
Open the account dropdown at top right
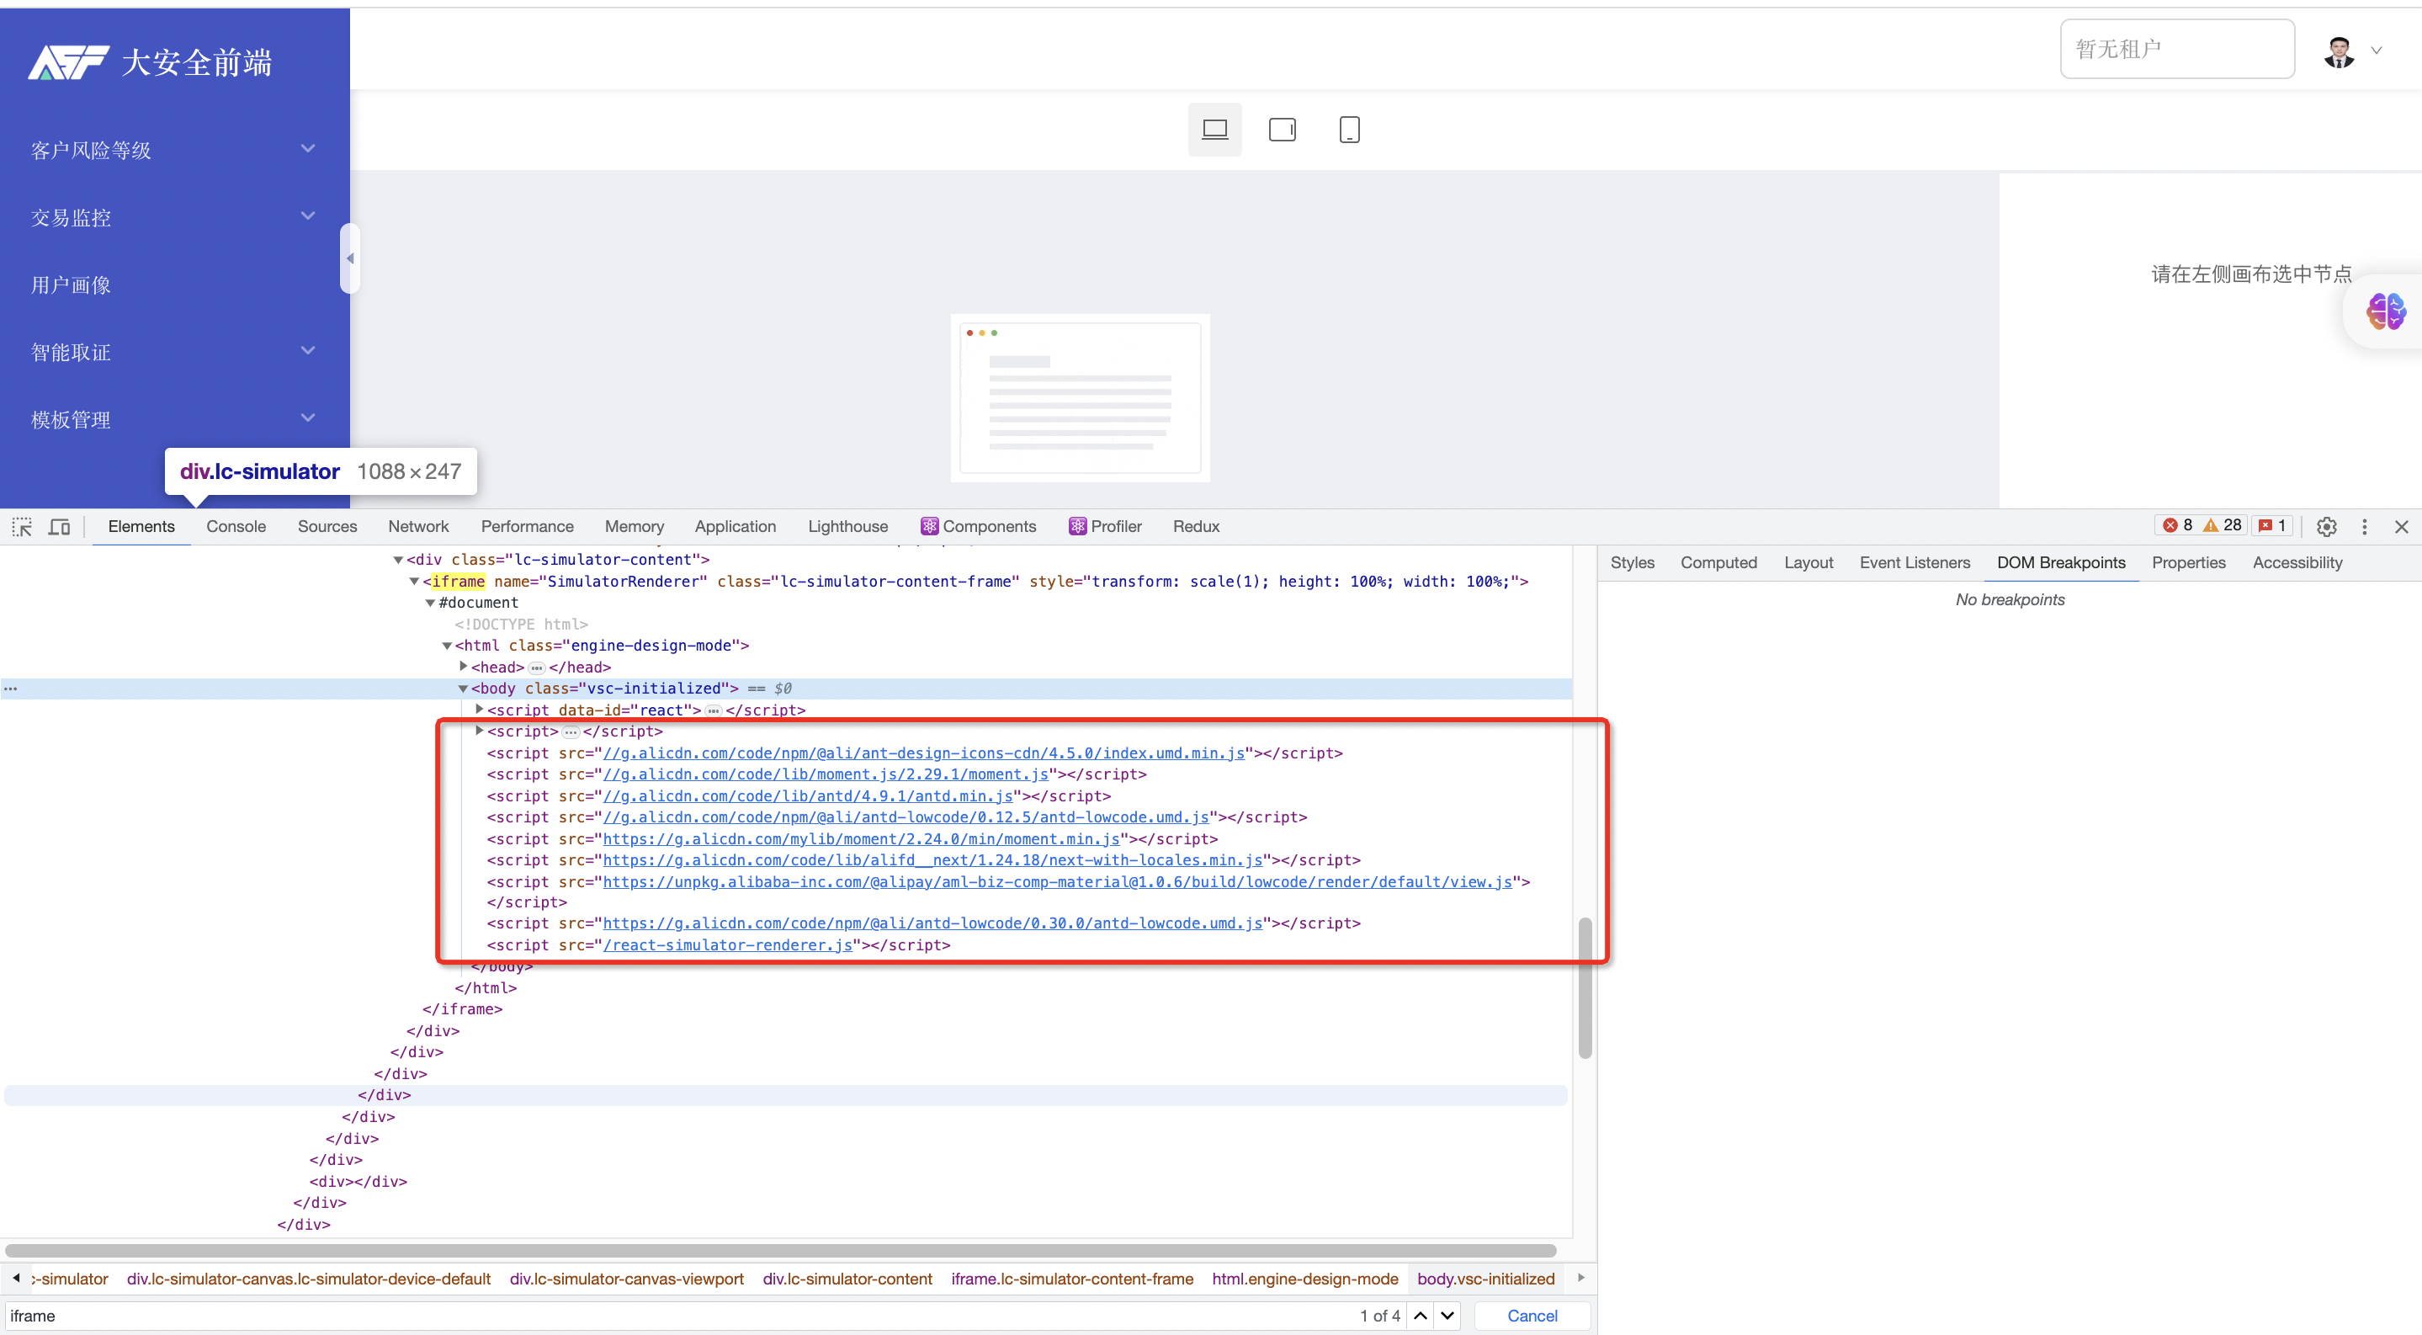[x=2377, y=50]
